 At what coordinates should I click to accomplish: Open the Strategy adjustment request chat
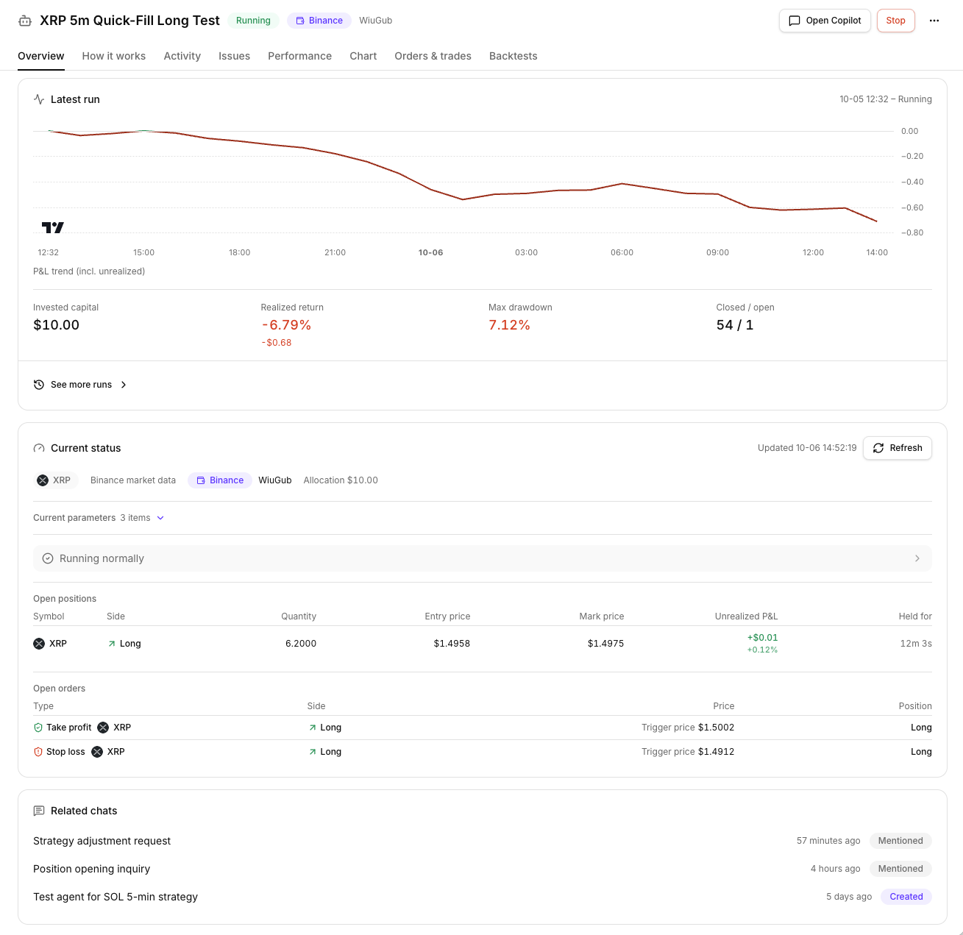click(x=102, y=841)
